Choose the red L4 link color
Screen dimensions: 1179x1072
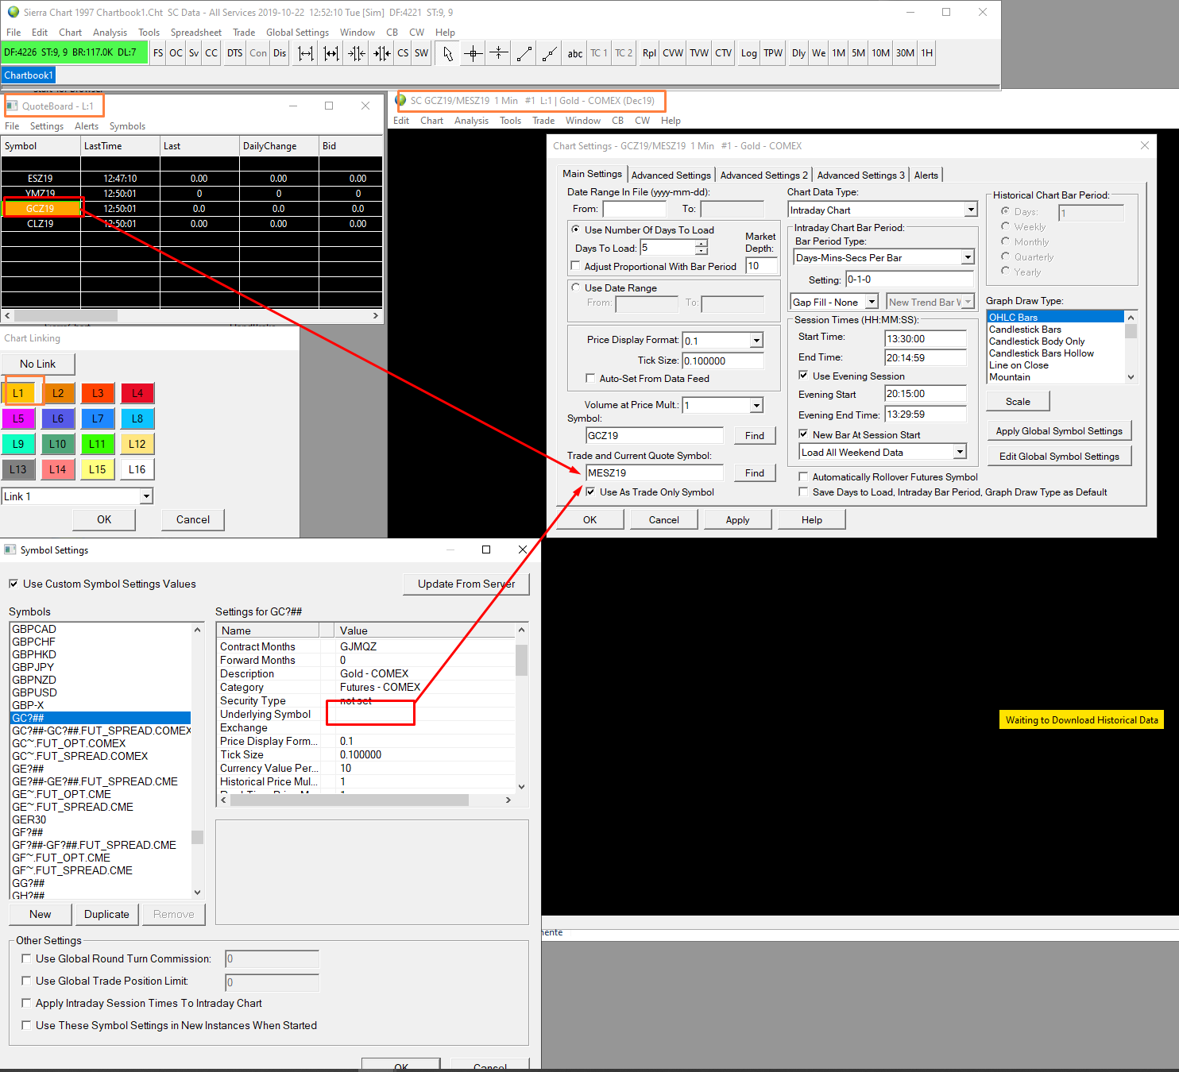click(x=137, y=393)
